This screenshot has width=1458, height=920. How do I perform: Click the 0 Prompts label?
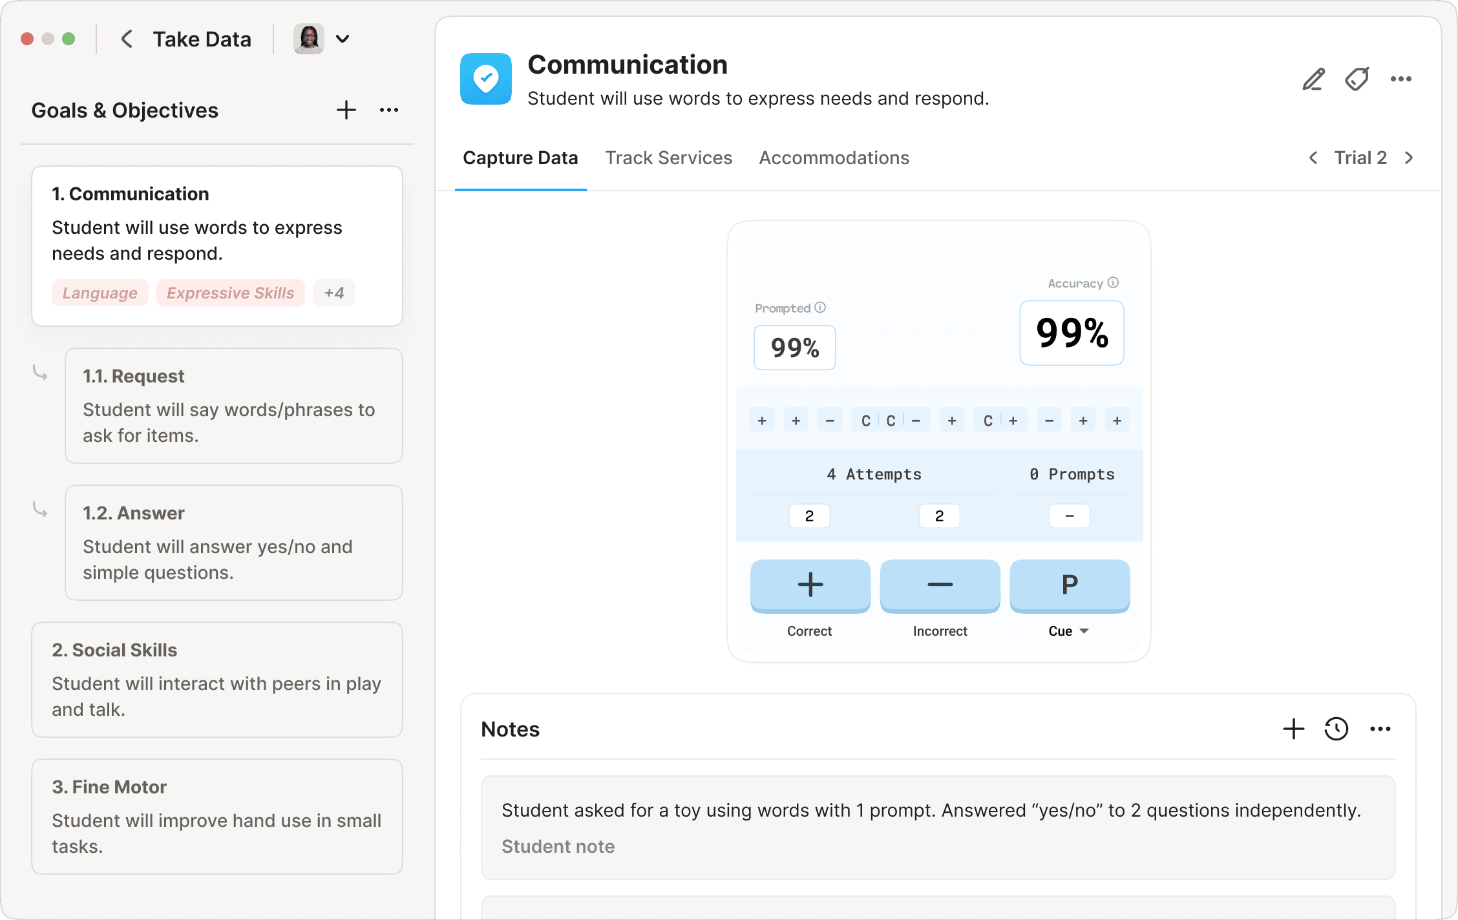click(1072, 474)
